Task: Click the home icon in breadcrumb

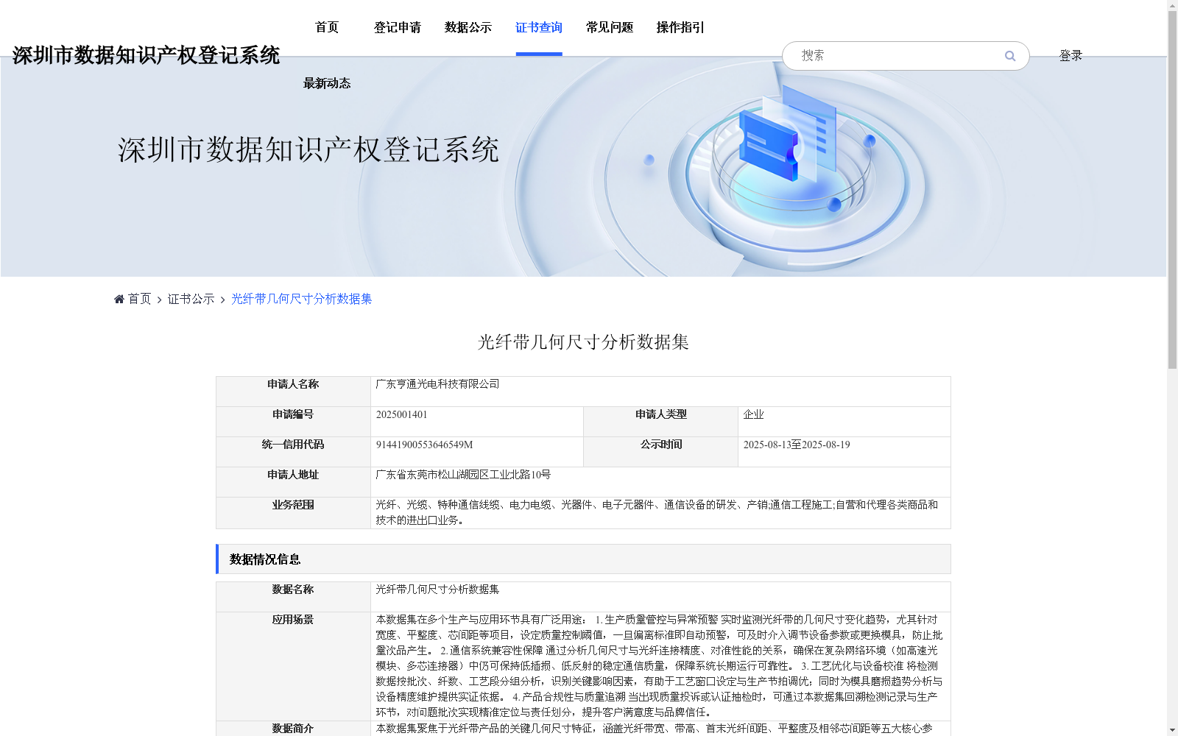Action: pos(119,299)
